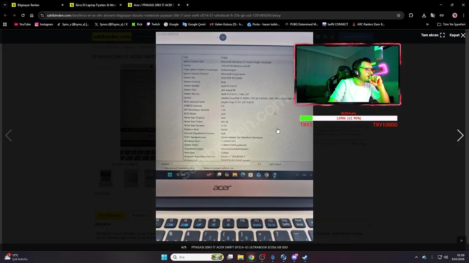Open the YouTube bookmark
The width and height of the screenshot is (469, 263).
22,24
